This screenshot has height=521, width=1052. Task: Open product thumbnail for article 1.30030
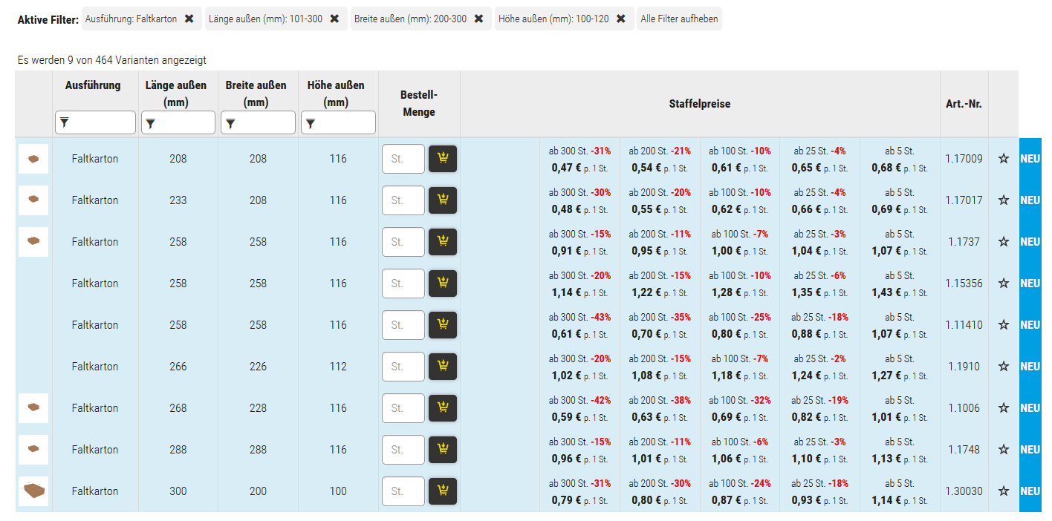[33, 491]
